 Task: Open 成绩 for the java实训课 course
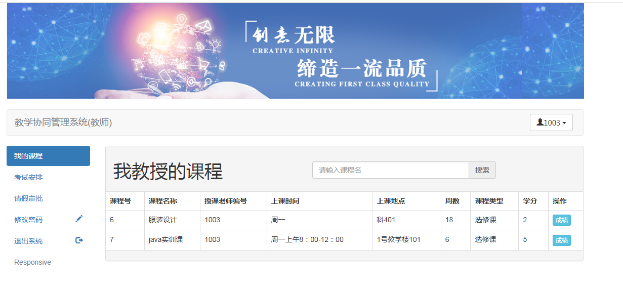(x=562, y=240)
